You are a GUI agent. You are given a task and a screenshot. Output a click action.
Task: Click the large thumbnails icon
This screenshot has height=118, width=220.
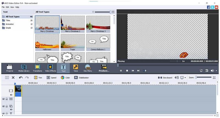pos(113,12)
